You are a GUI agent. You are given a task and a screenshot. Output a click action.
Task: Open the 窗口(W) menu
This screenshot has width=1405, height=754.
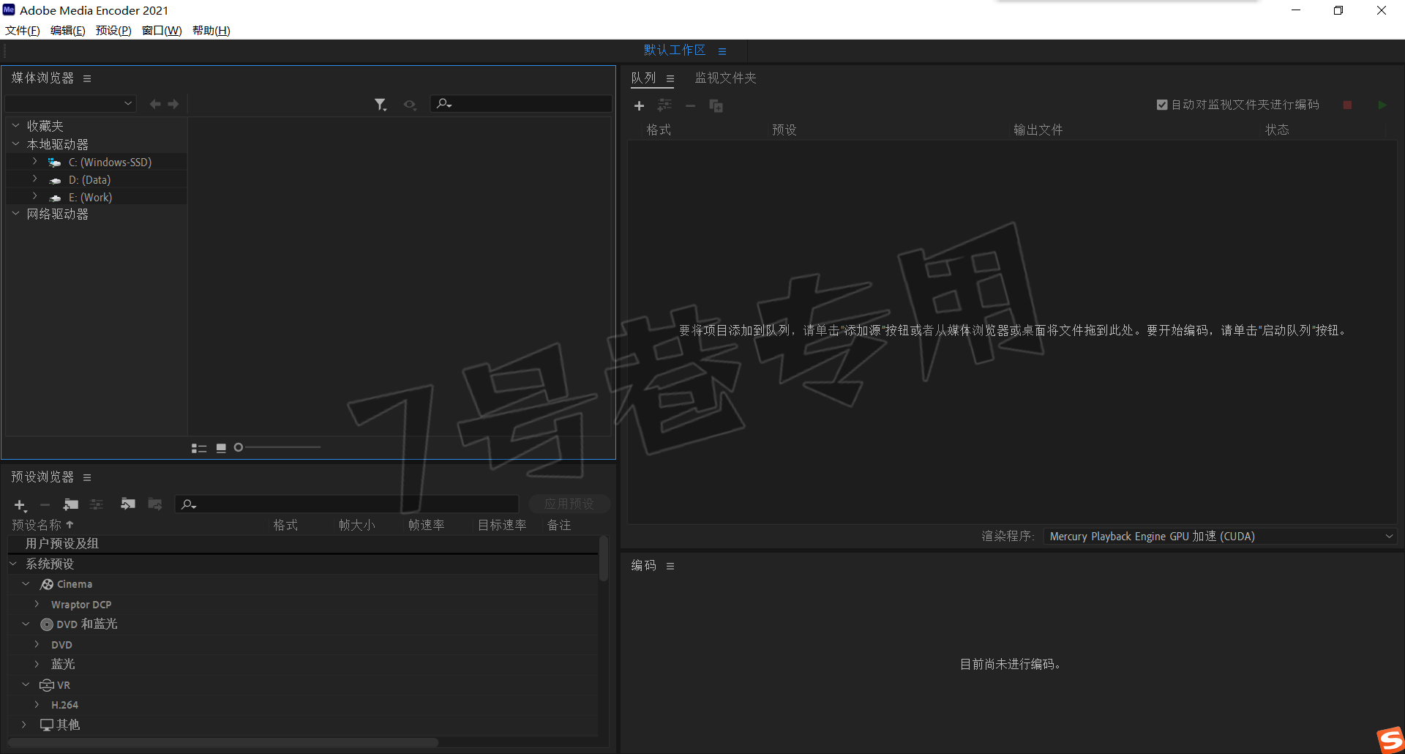tap(162, 31)
